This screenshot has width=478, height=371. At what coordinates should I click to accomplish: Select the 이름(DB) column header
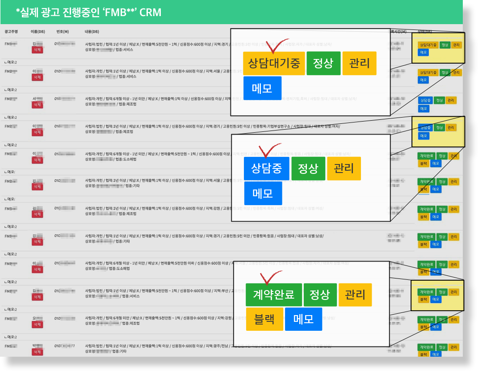pos(38,32)
